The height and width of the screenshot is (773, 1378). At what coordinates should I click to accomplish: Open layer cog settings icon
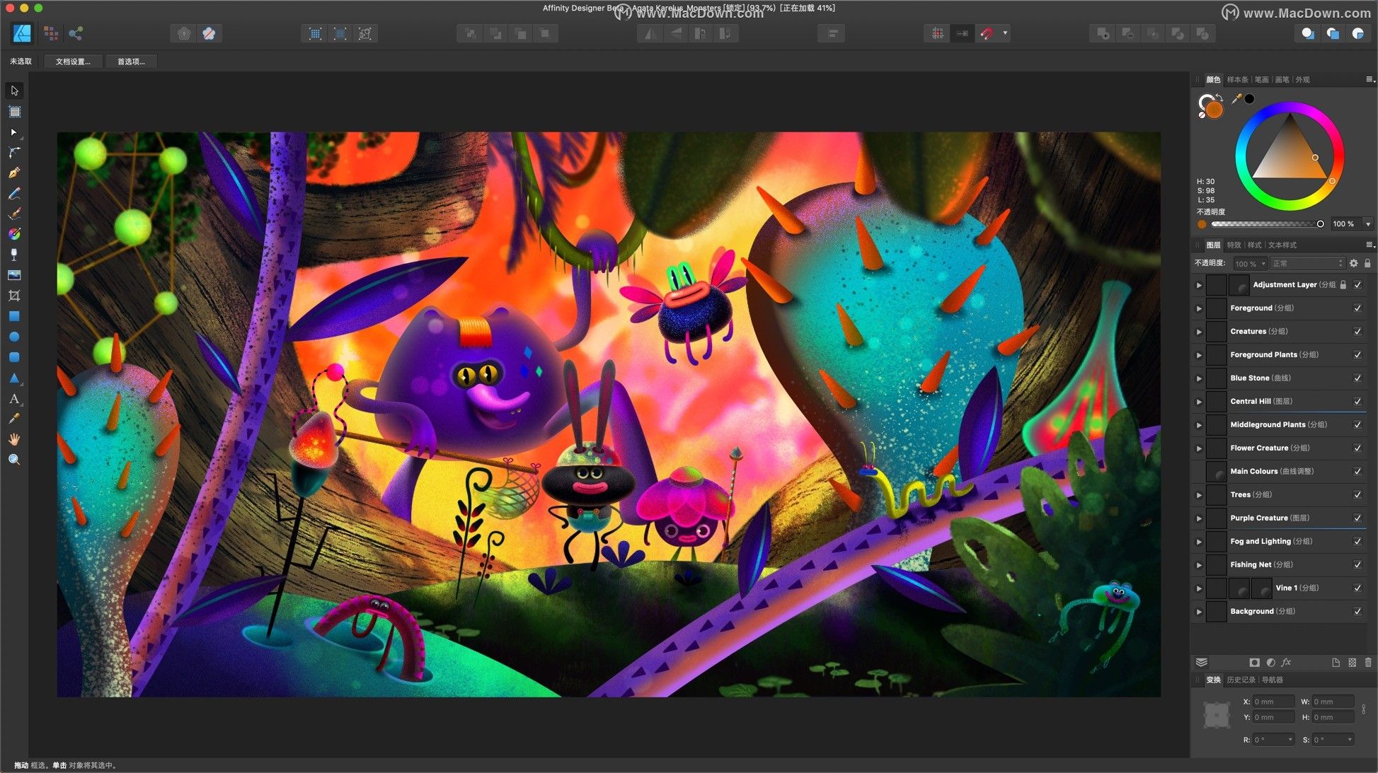coord(1353,263)
